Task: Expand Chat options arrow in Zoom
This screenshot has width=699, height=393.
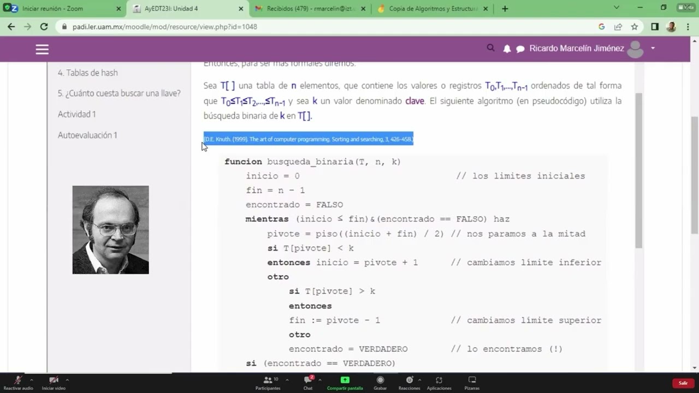Action: 320,379
